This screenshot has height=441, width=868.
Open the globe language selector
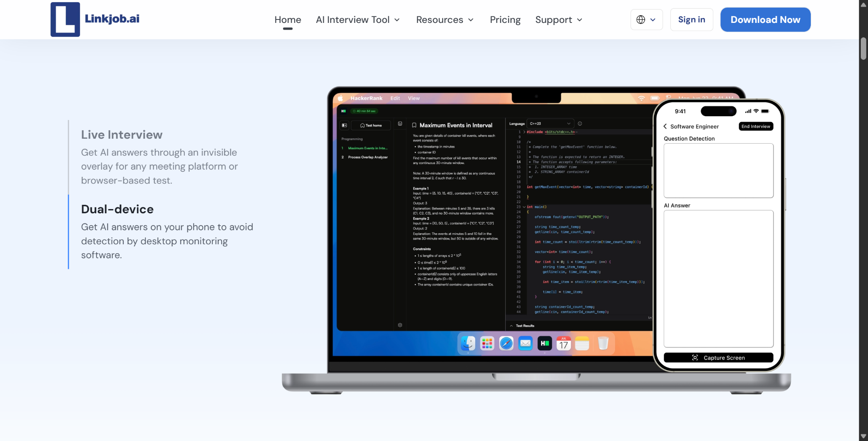coord(646,20)
